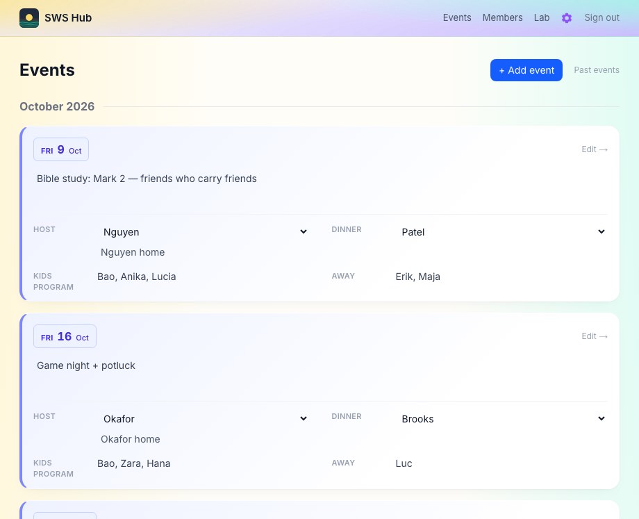
Task: Open the Dinner dropdown showing Patel
Action: [x=503, y=231]
